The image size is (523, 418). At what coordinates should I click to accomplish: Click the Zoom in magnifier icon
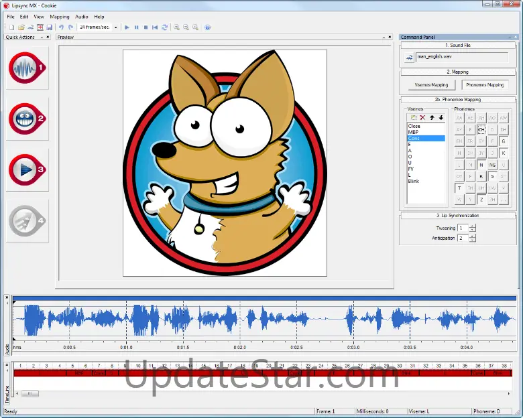(x=176, y=27)
